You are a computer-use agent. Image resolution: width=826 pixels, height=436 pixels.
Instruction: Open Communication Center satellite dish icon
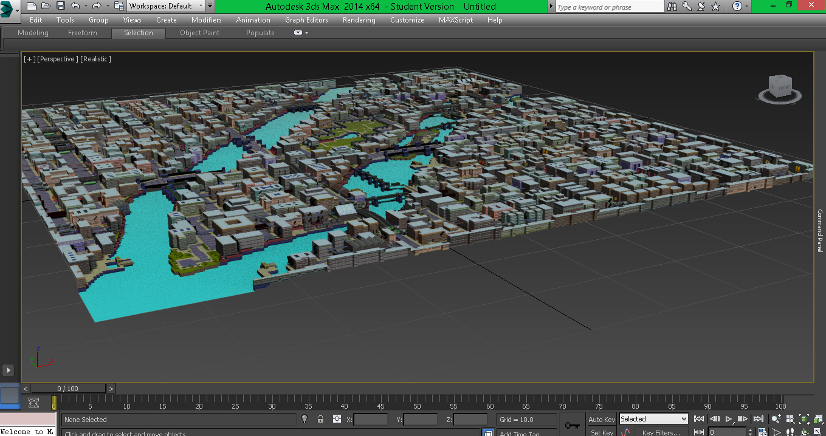[x=701, y=7]
